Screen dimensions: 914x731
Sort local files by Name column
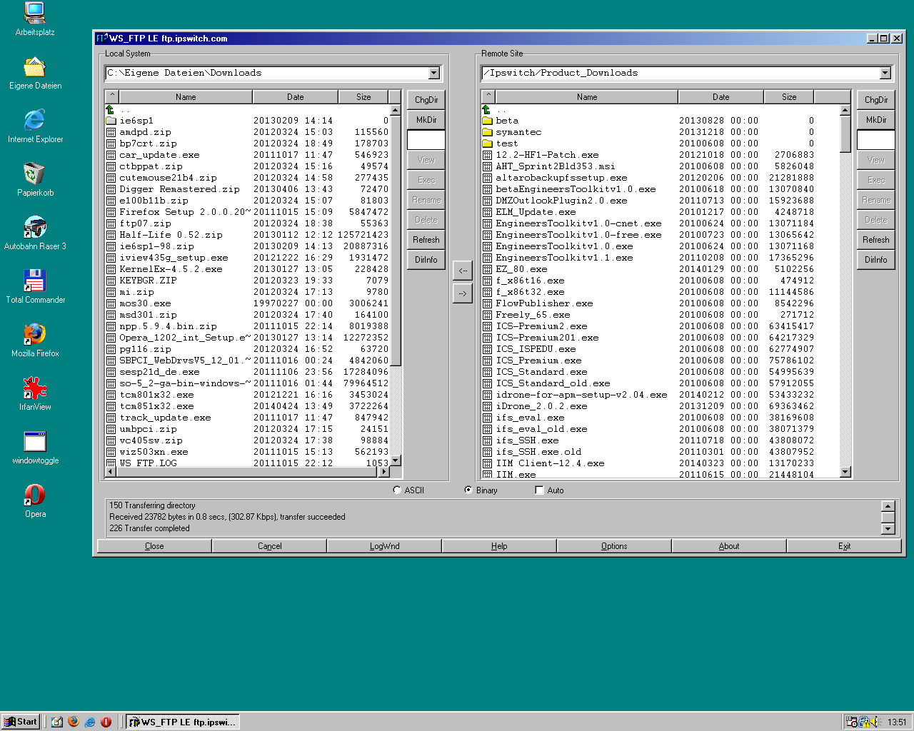[x=186, y=96]
